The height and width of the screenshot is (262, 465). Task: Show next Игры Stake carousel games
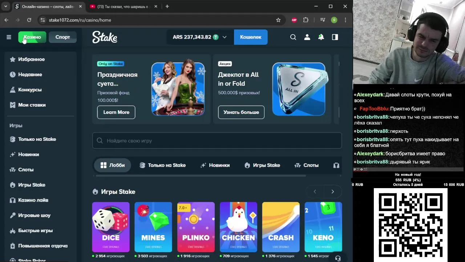click(x=332, y=192)
